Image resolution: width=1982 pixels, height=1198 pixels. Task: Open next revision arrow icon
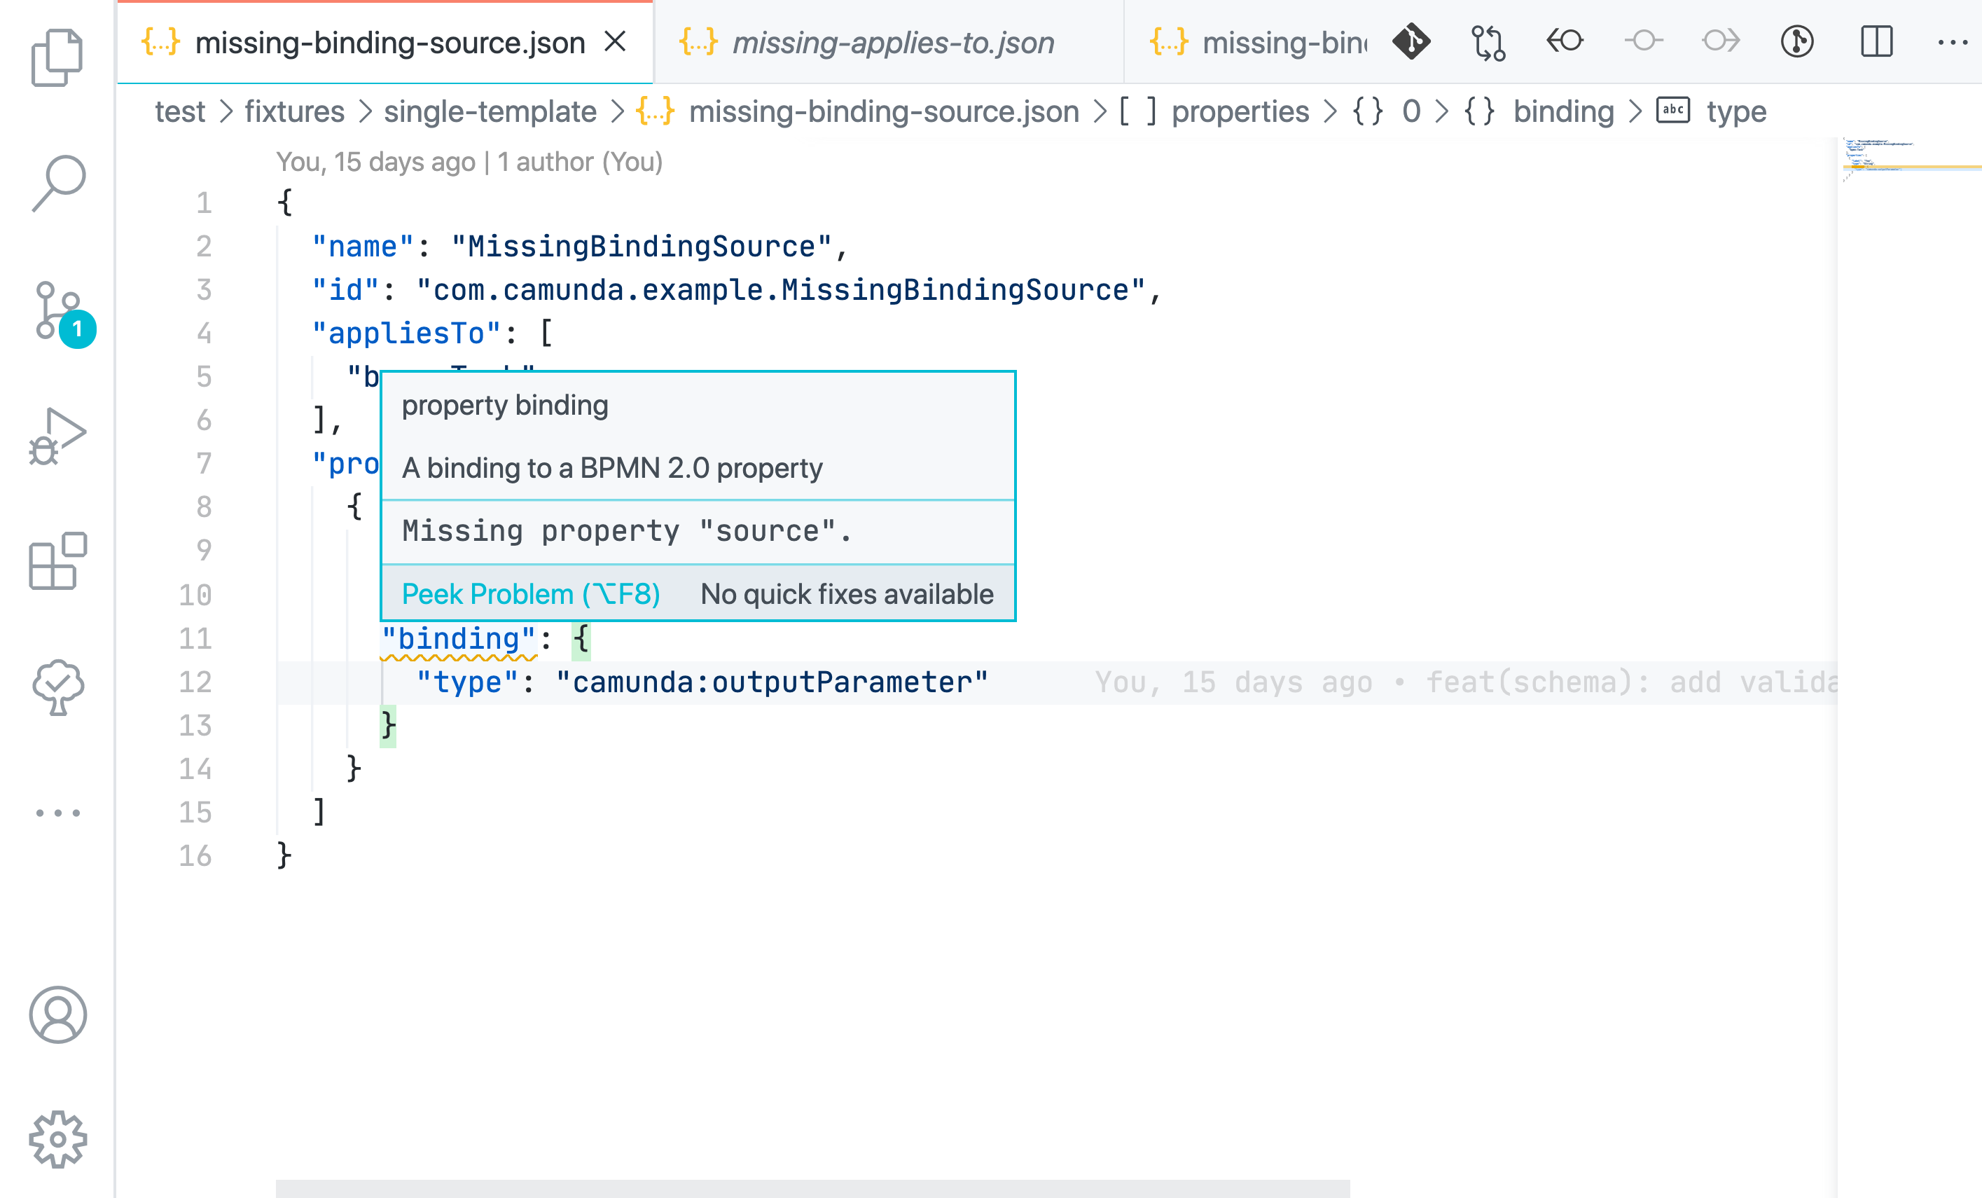click(x=1721, y=40)
